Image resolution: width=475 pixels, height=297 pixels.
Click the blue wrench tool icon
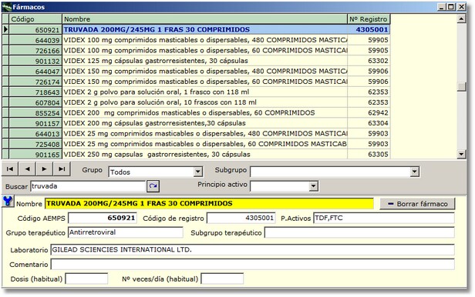[8, 202]
